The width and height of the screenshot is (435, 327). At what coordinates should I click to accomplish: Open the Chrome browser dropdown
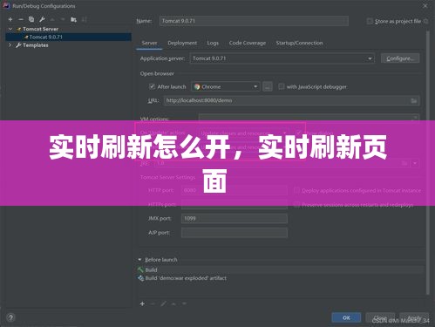tap(255, 86)
